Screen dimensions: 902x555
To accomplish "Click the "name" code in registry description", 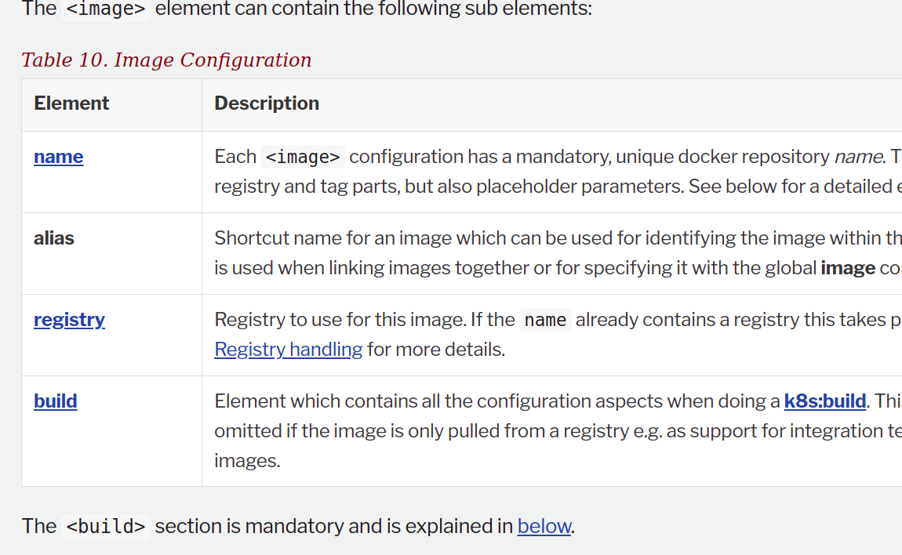I will click(545, 320).
